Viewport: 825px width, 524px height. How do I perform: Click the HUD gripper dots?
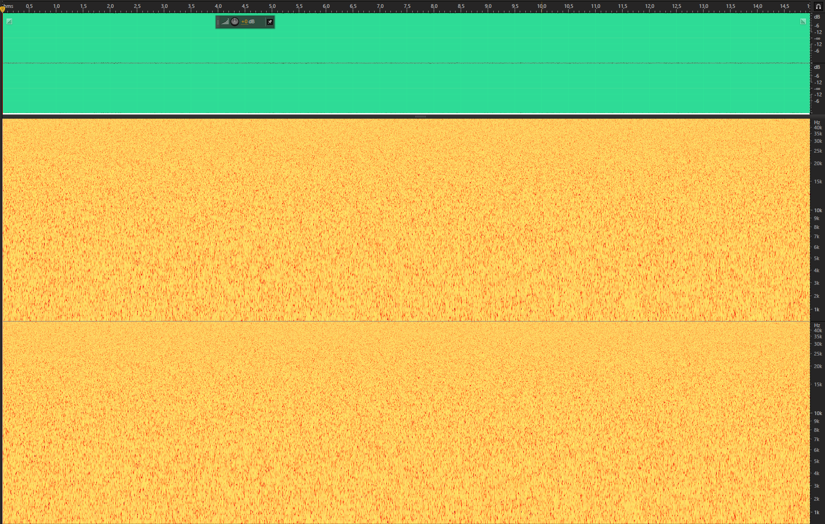coord(218,22)
